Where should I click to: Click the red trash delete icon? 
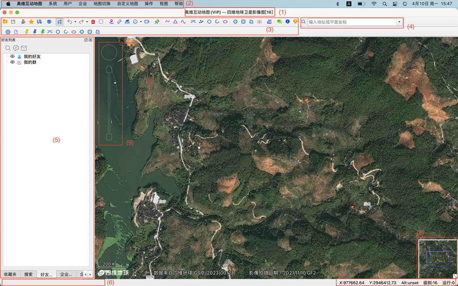click(93, 21)
